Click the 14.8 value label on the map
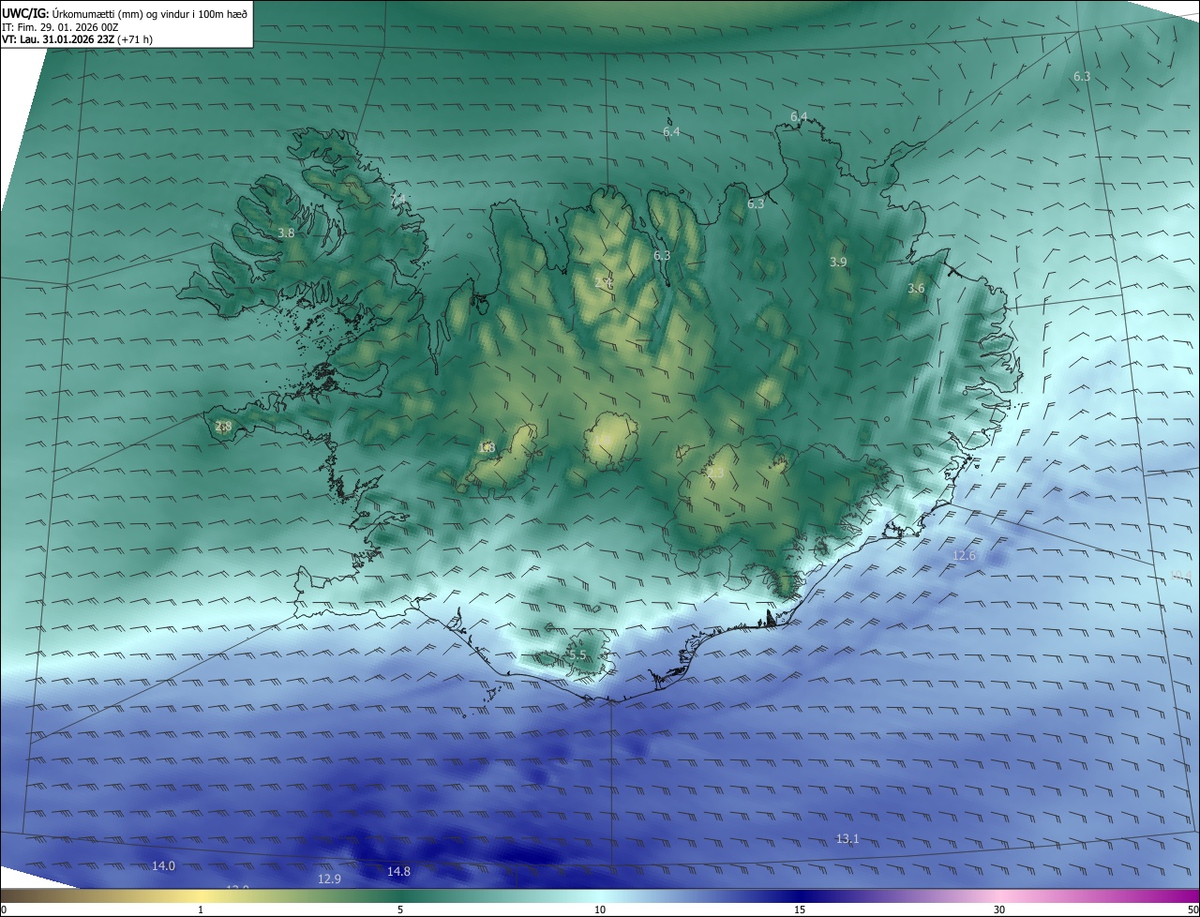Image resolution: width=1200 pixels, height=917 pixels. pos(398,871)
